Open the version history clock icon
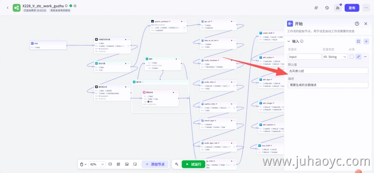The image size is (374, 173). pyautogui.click(x=327, y=8)
